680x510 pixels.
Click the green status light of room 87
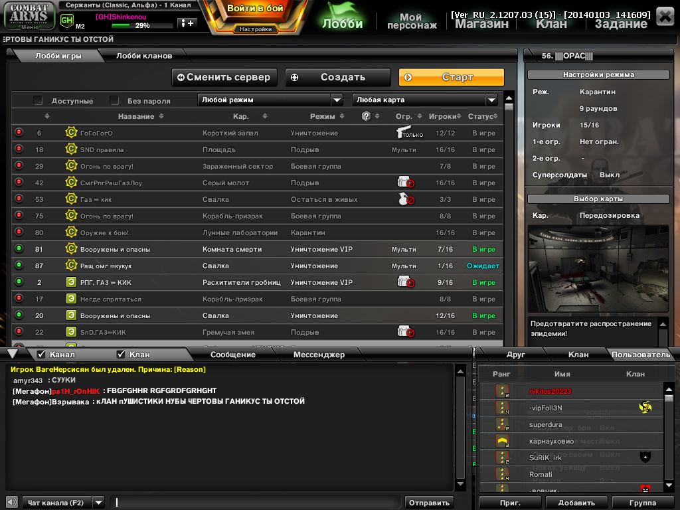[19, 264]
